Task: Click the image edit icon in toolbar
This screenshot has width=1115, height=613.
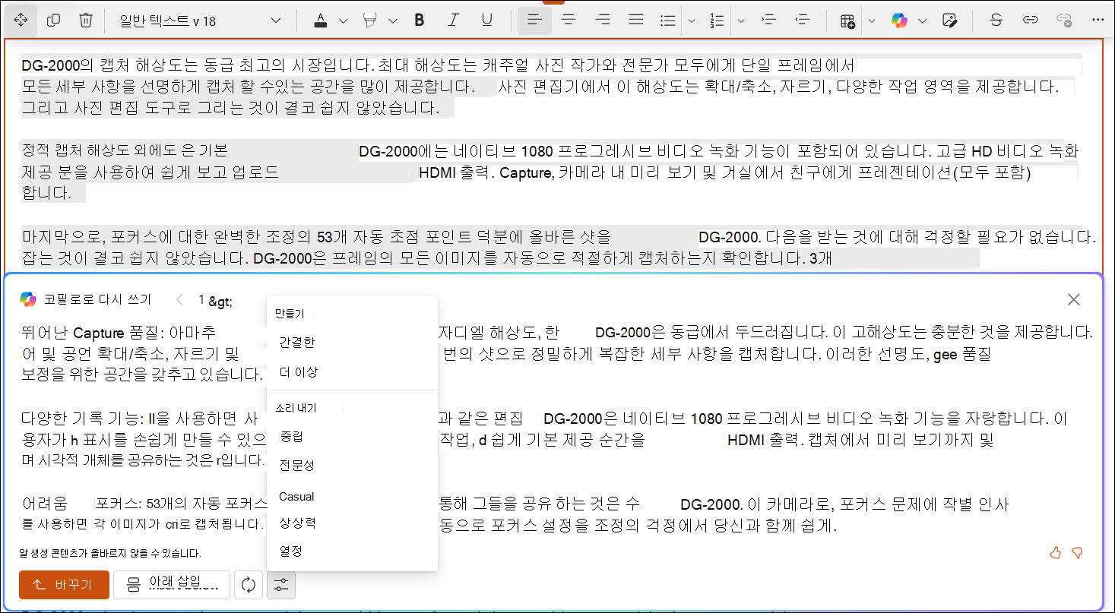Action: click(x=949, y=21)
